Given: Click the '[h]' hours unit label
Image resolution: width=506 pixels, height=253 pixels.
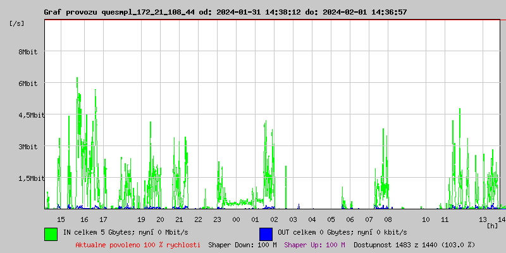Looking at the screenshot, I should pyautogui.click(x=492, y=225).
